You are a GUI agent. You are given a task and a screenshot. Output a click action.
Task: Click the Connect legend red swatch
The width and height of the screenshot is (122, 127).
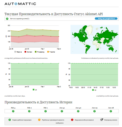(25, 52)
